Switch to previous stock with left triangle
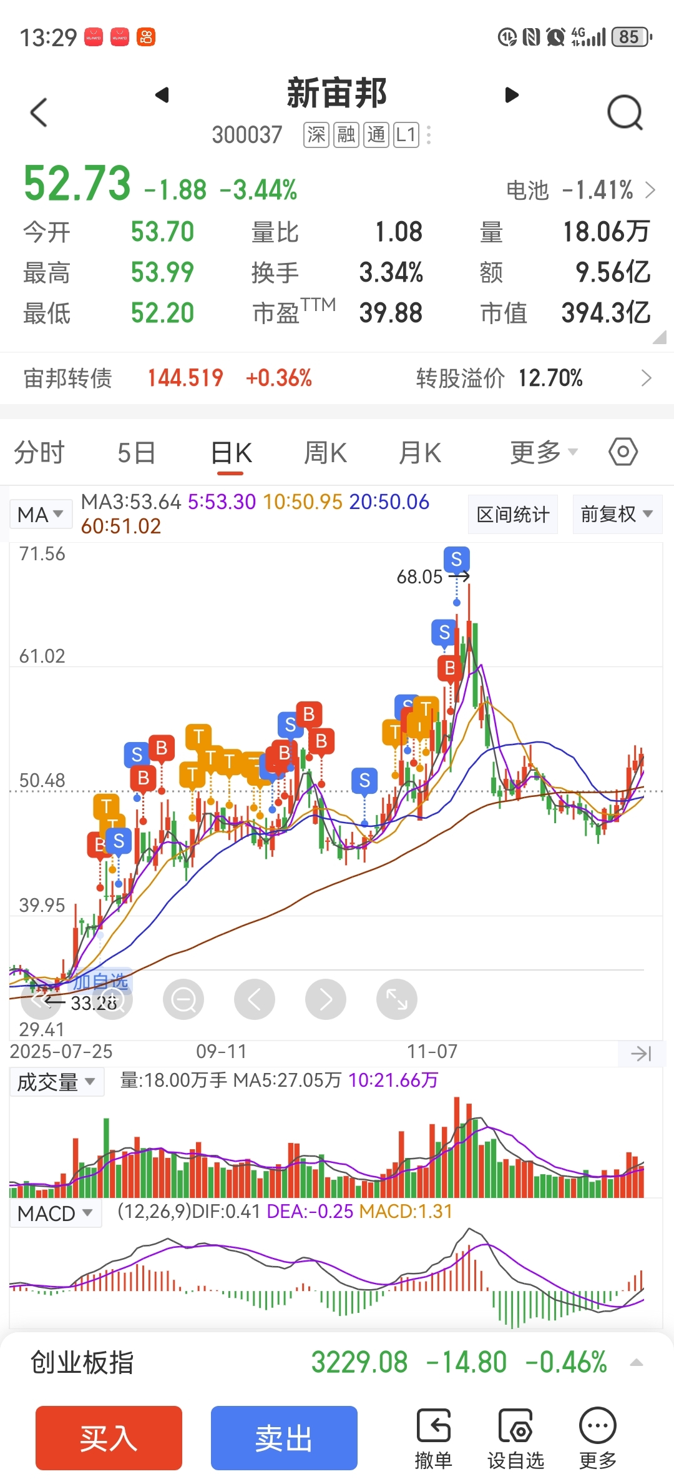The width and height of the screenshot is (674, 1484). click(x=162, y=95)
